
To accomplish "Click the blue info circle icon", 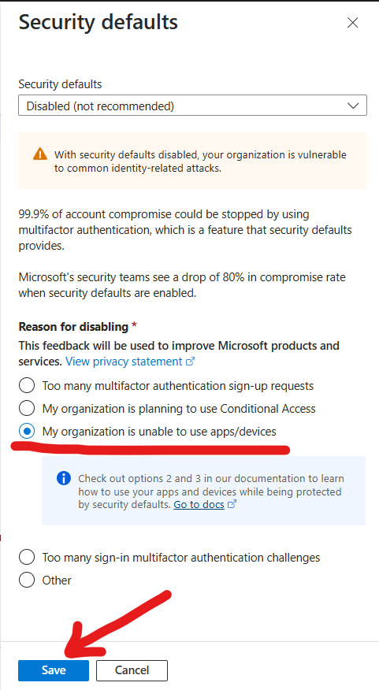I will pos(64,478).
